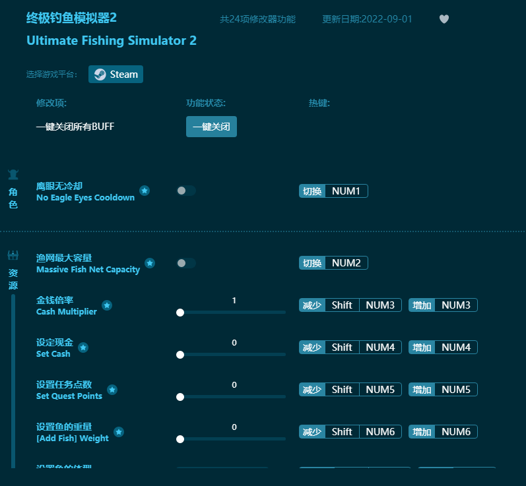Click star icon beside [Add Fish] Weight
The image size is (526, 486).
click(x=119, y=432)
